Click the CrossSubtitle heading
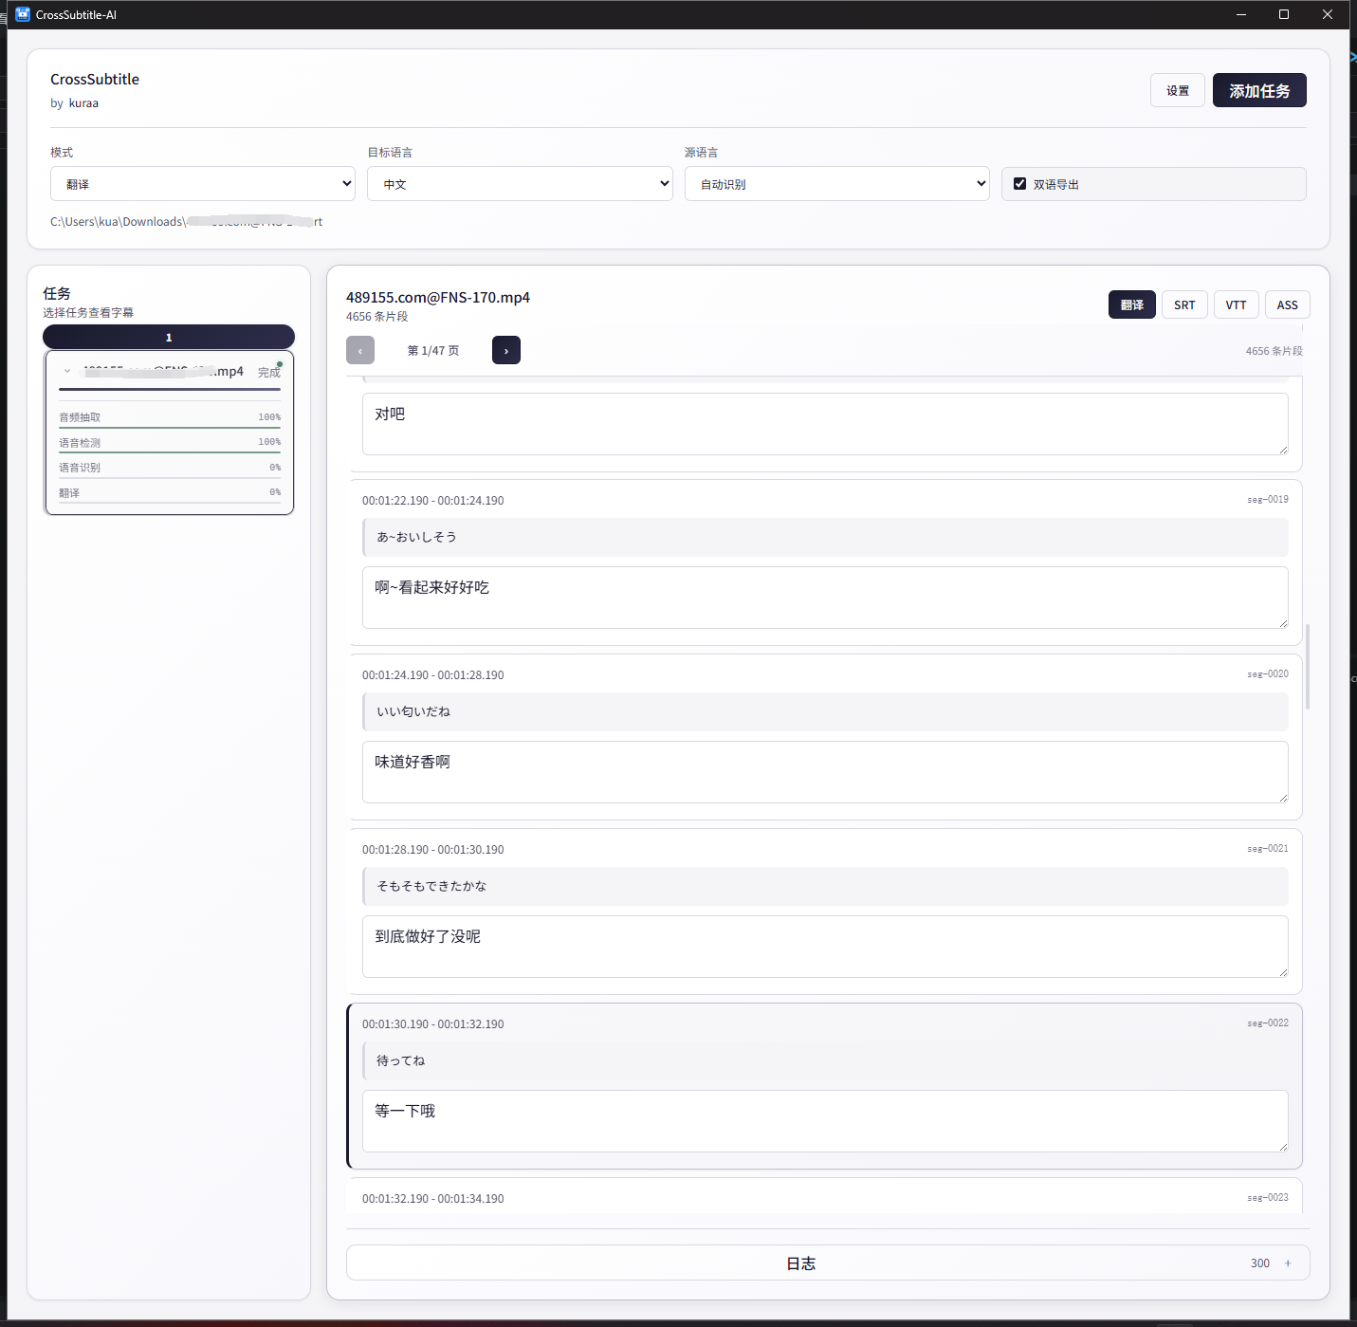 coord(95,79)
